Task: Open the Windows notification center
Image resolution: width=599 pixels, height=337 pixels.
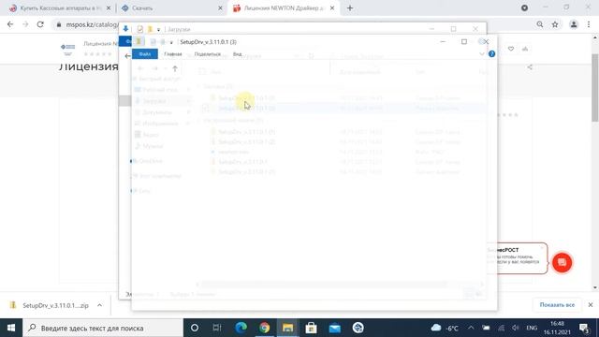Action: click(x=584, y=328)
